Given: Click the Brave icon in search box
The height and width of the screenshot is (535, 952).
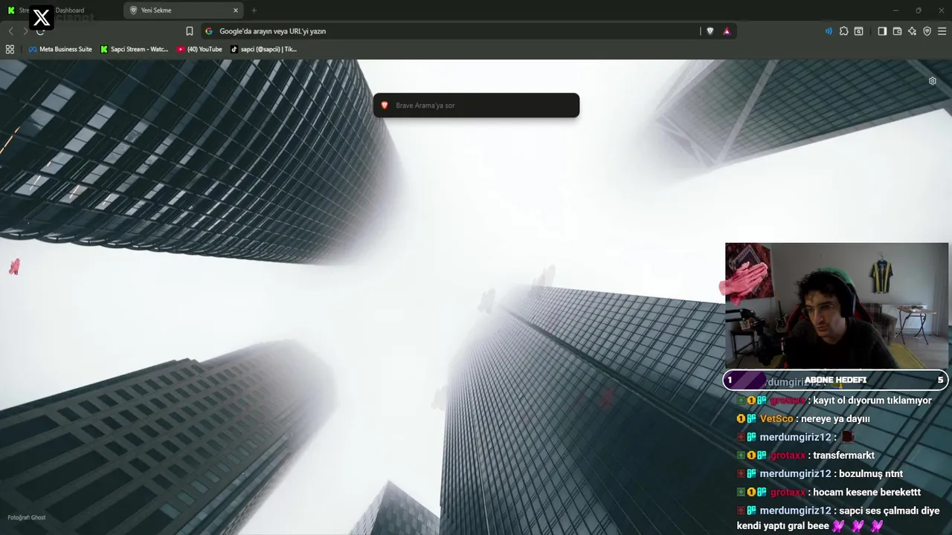Looking at the screenshot, I should [385, 106].
